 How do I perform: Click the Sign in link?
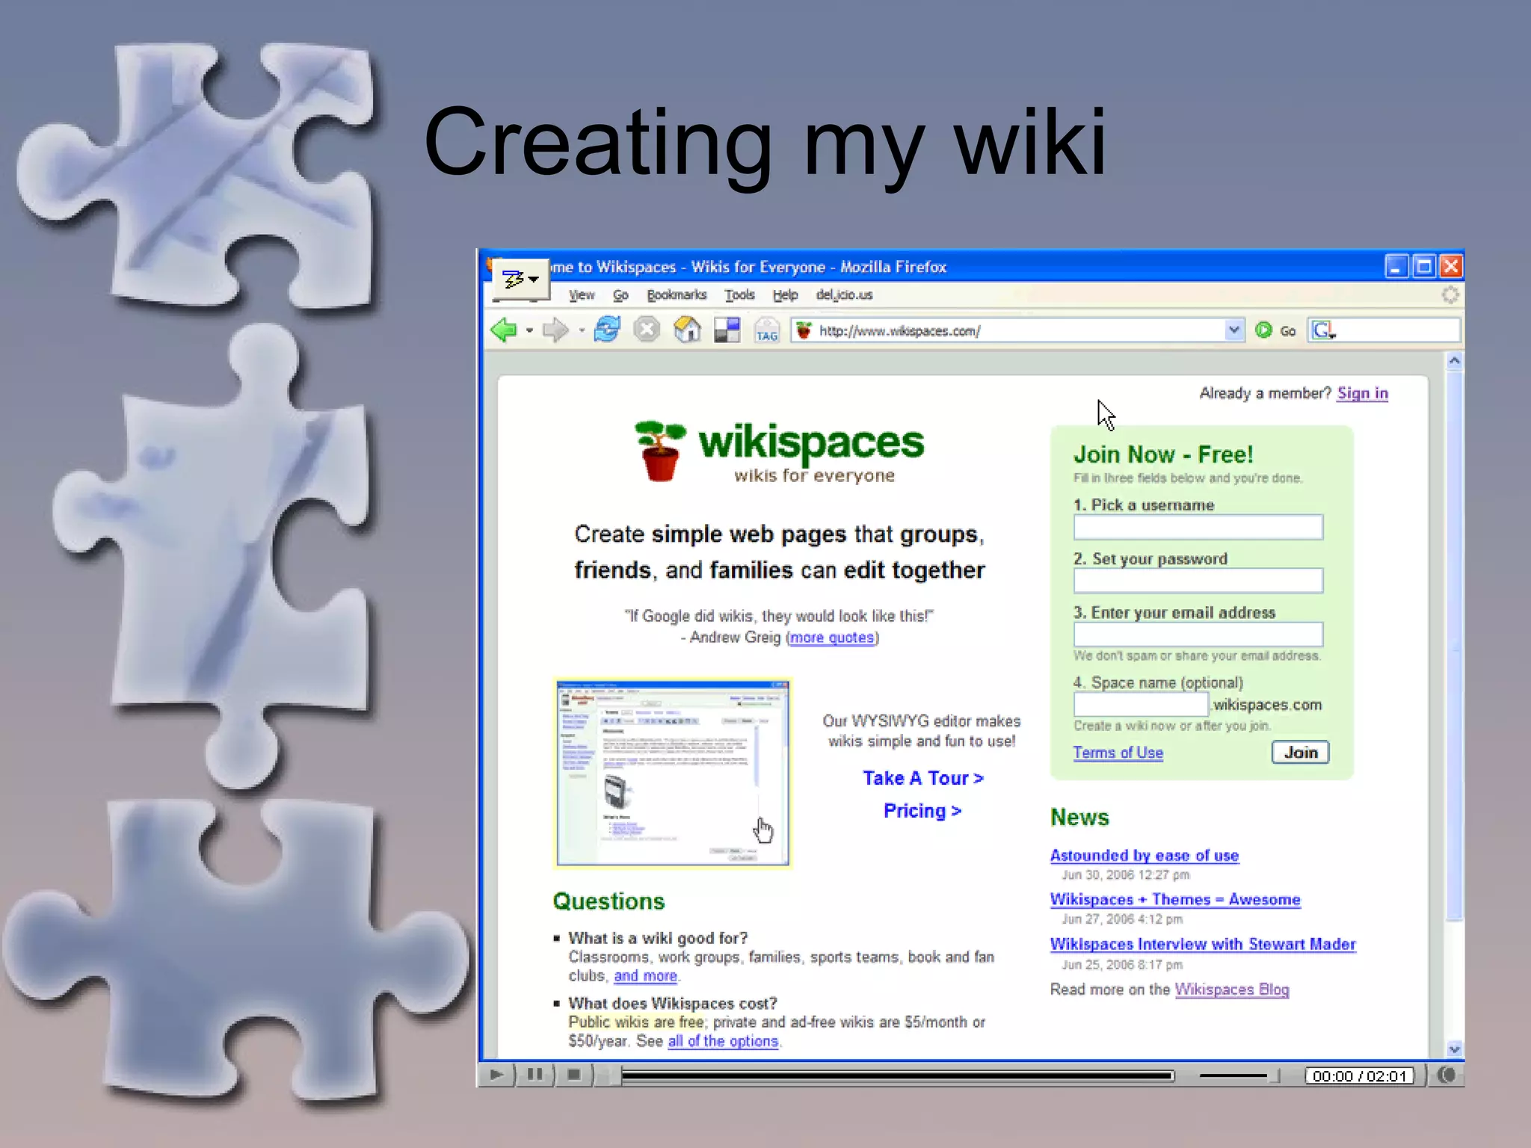(1362, 393)
